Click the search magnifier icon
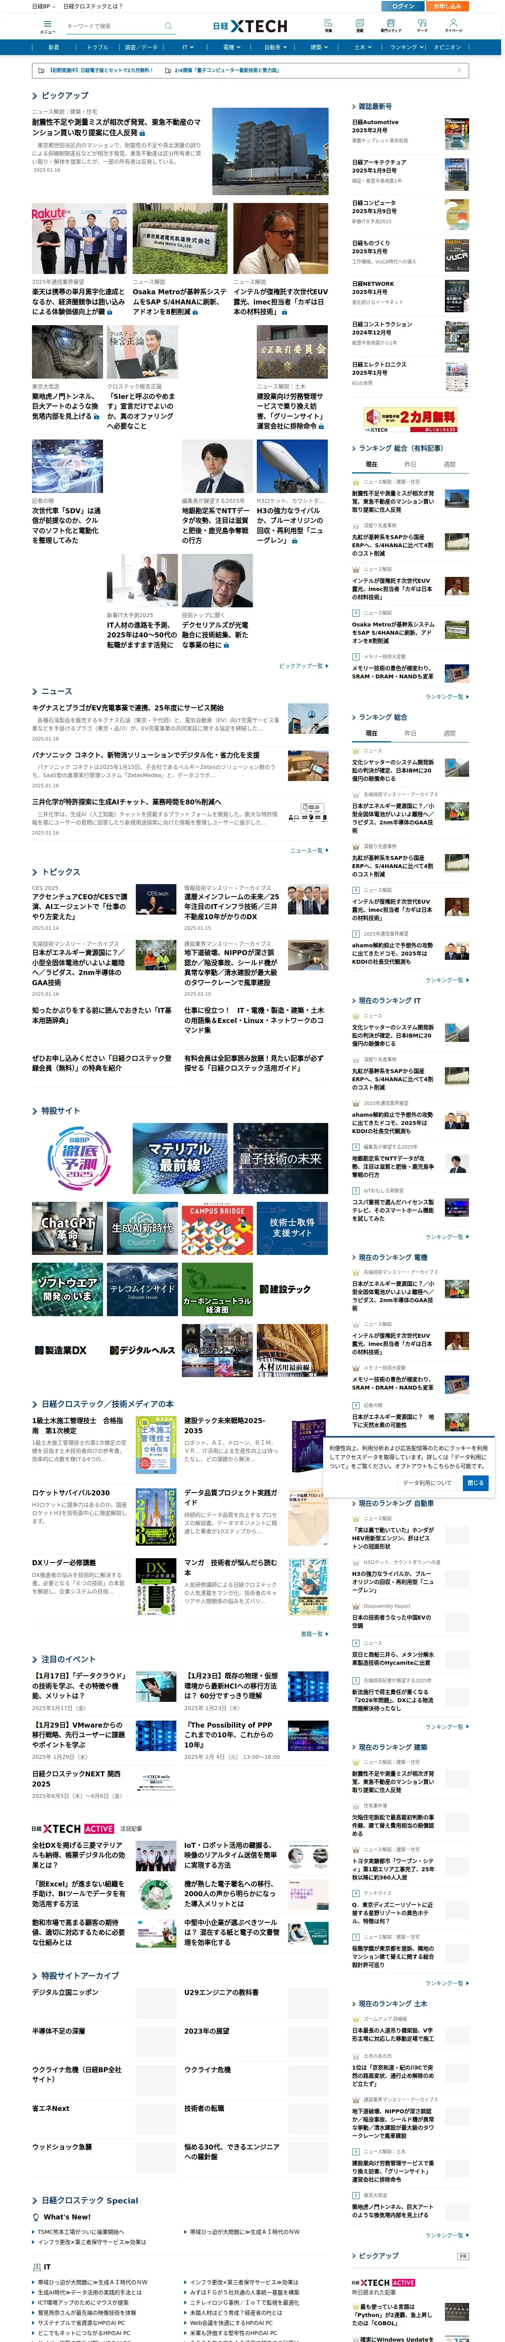Screen dimensions: 505x2342 pos(168,27)
